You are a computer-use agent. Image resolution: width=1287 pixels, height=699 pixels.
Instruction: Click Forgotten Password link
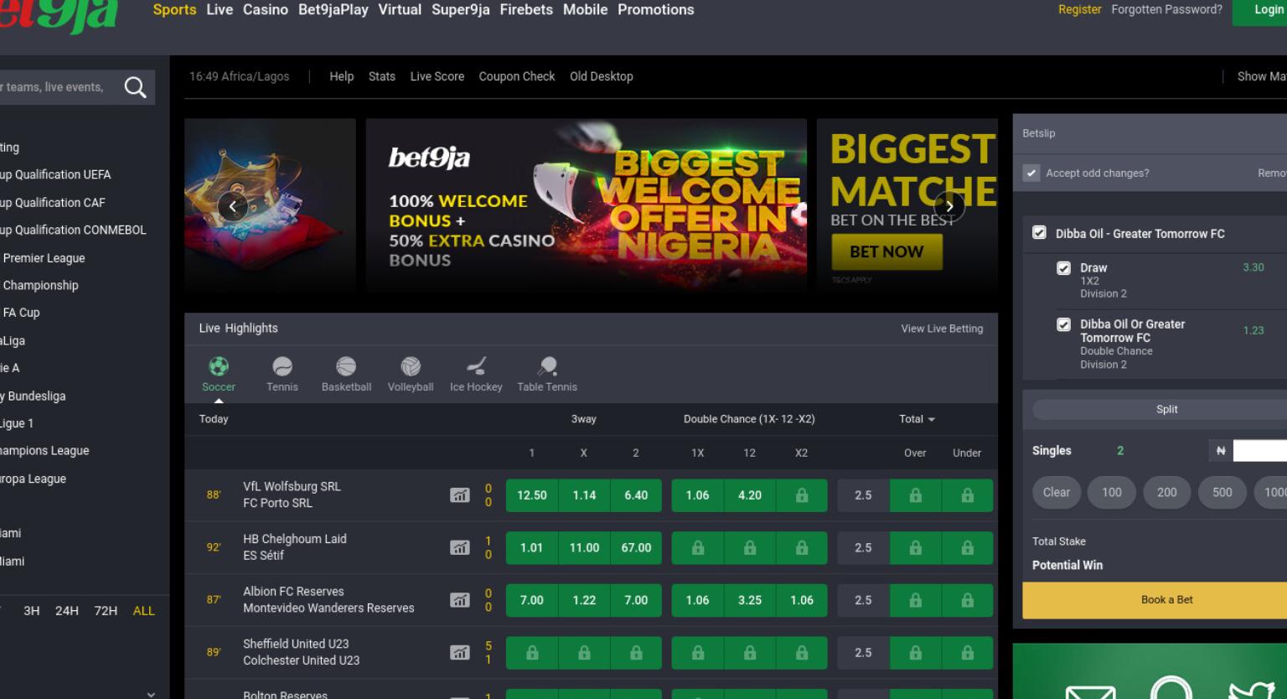(1166, 9)
